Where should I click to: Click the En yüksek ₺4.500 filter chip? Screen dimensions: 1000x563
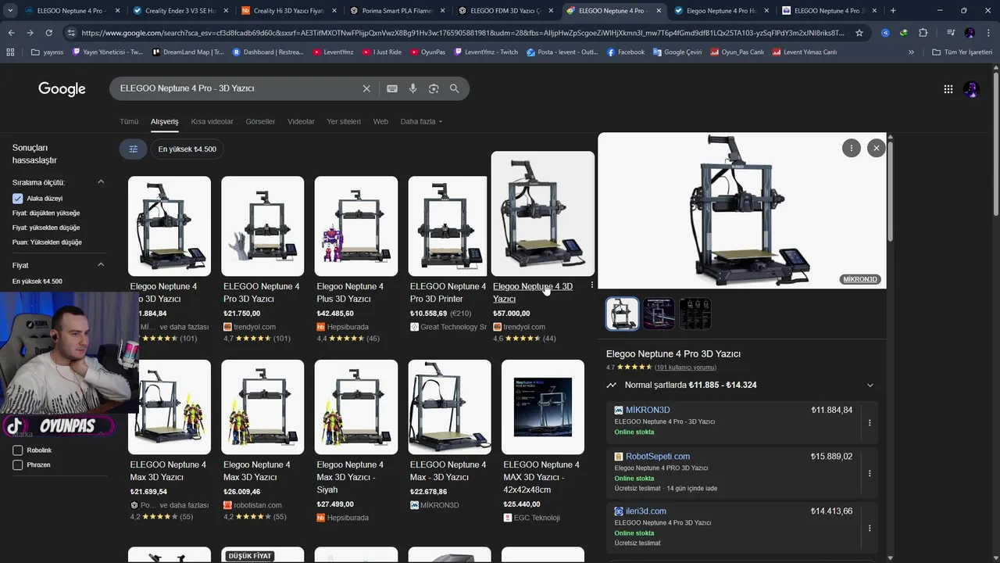187,149
